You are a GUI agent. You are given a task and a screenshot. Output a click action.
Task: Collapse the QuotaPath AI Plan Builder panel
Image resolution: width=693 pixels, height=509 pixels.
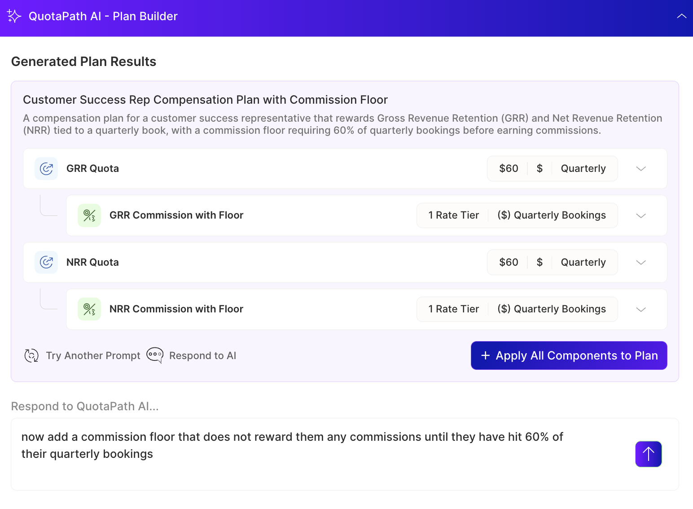pyautogui.click(x=682, y=16)
